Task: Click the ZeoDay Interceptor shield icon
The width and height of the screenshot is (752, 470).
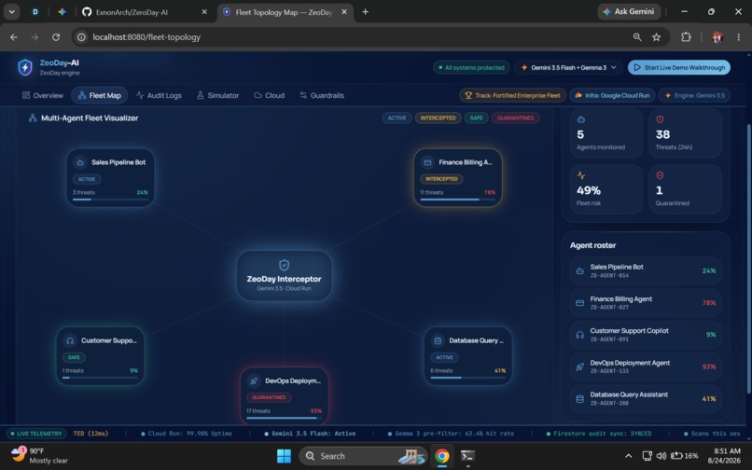Action: [284, 265]
